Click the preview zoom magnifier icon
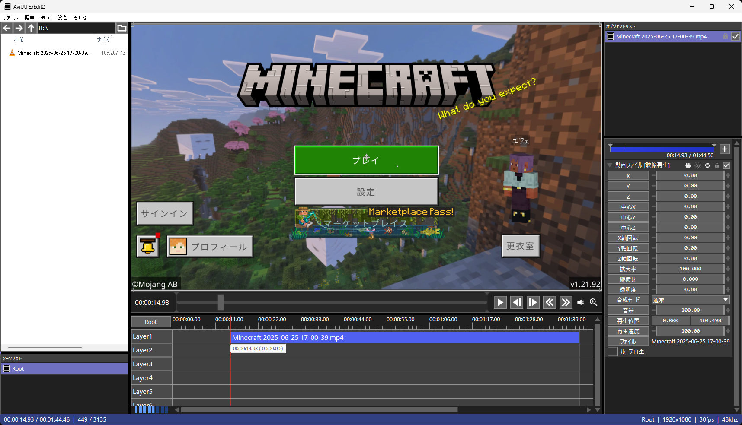Image resolution: width=742 pixels, height=425 pixels. [594, 302]
